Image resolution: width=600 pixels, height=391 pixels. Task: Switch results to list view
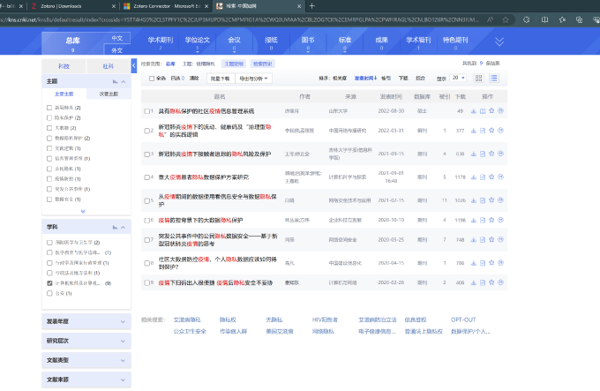[494, 78]
